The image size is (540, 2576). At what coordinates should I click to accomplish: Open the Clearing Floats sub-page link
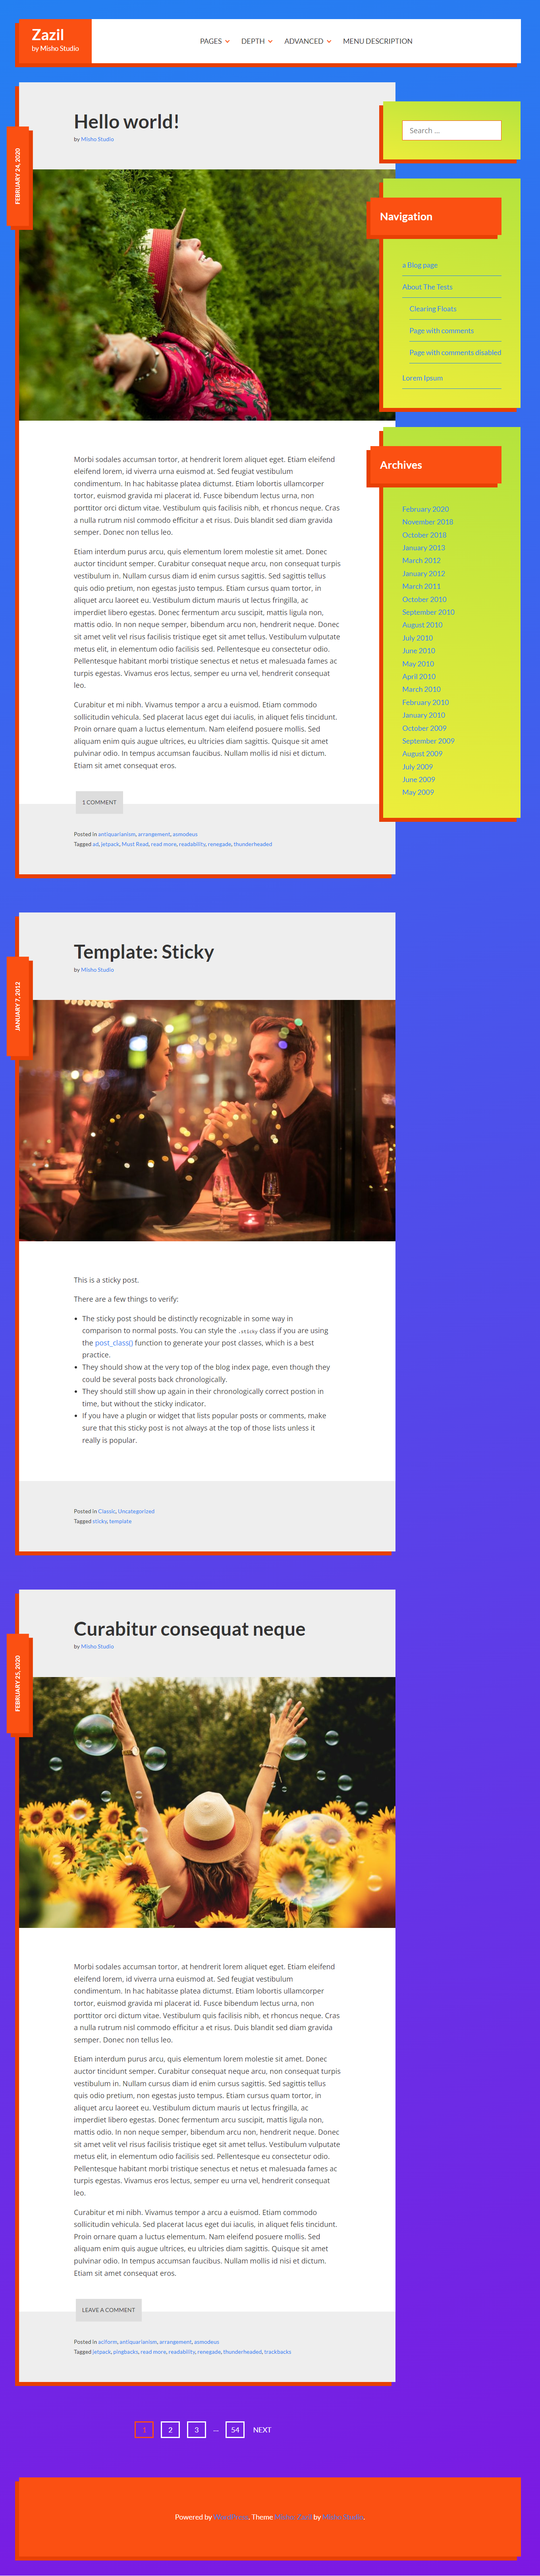click(x=432, y=309)
